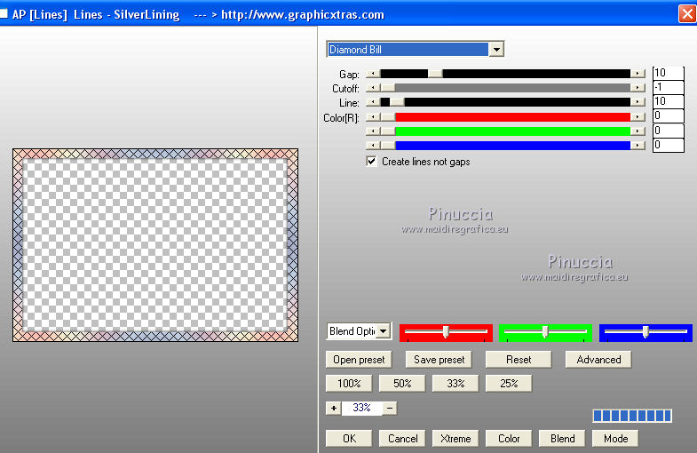The width and height of the screenshot is (697, 453).
Task: Click the Line slider right arrow
Action: 638,102
